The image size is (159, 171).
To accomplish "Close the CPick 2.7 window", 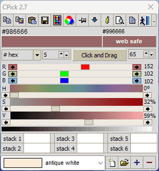I will tap(151, 7).
